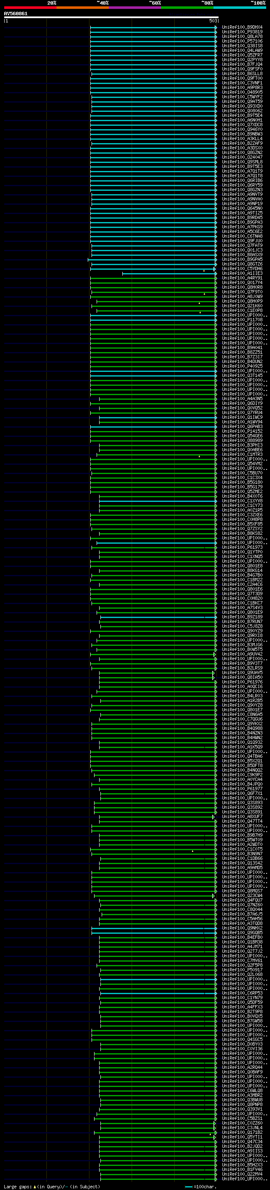The height and width of the screenshot is (1190, 270).
Task: Select label UniRef100_A8J0W9
Action: 242,296
